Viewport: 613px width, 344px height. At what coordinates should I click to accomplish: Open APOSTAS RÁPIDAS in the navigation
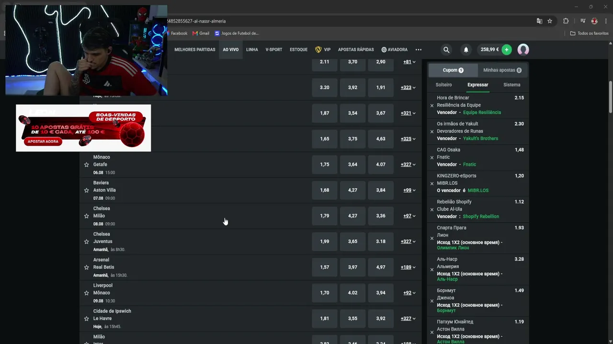[356, 50]
